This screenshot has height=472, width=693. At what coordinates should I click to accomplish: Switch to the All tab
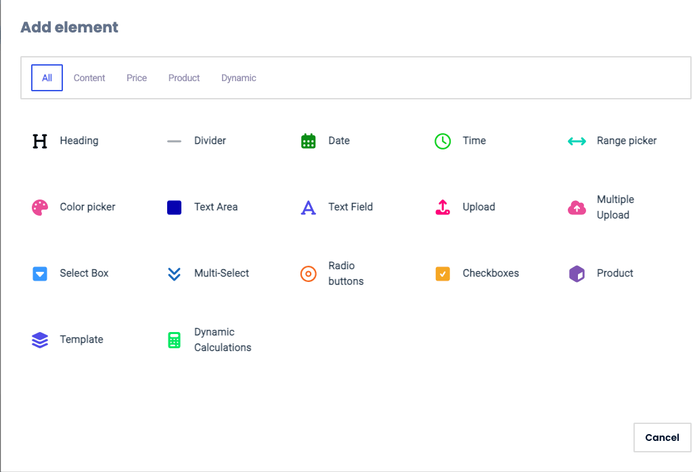(x=47, y=78)
